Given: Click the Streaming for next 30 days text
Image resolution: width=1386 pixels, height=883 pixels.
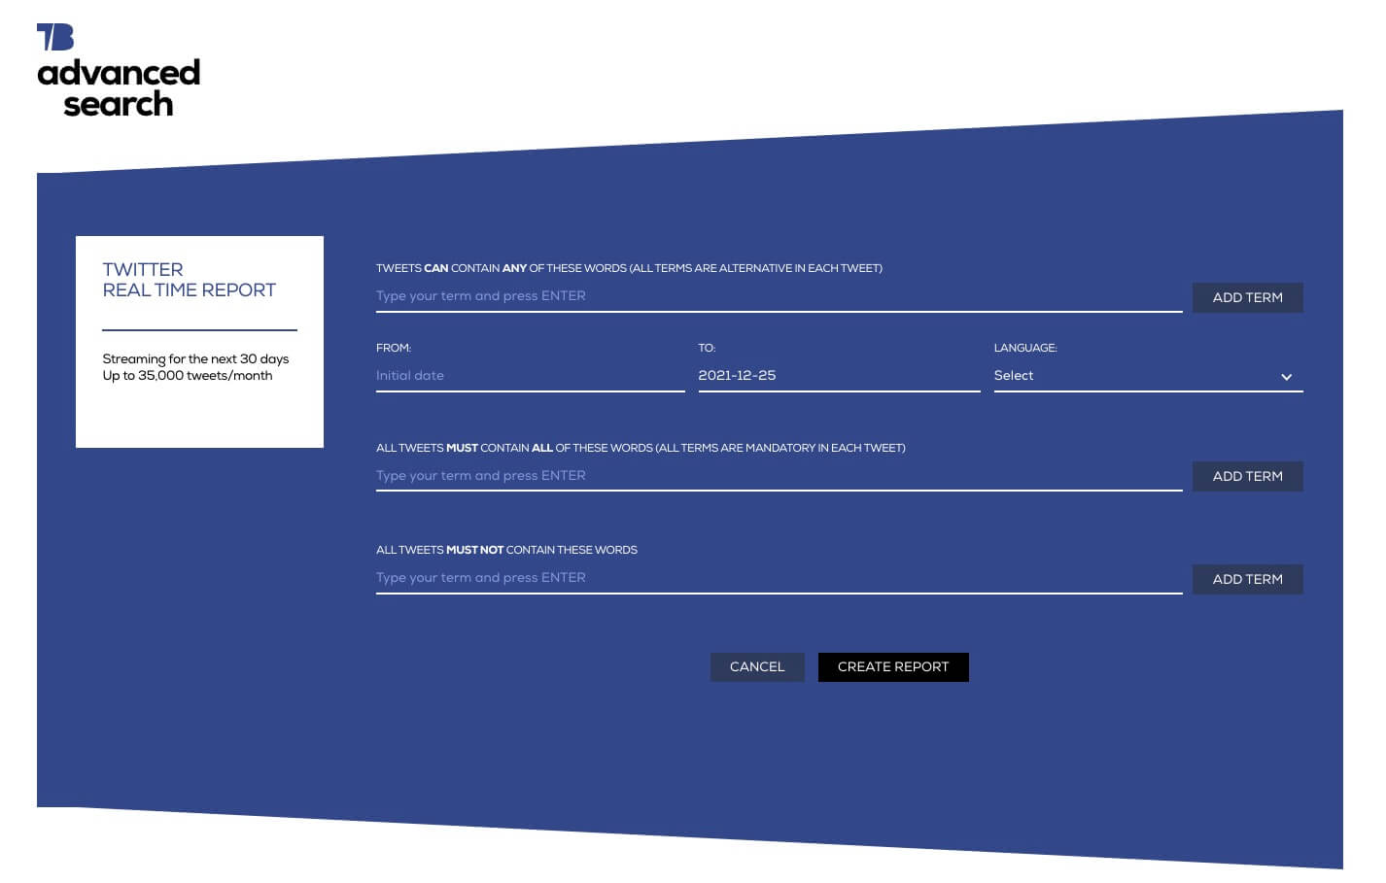Looking at the screenshot, I should pos(195,359).
